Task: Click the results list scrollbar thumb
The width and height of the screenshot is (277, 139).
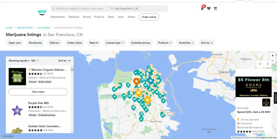Action: click(x=72, y=69)
